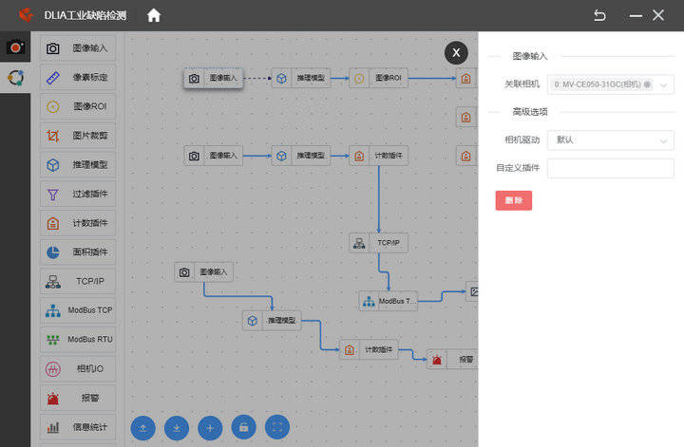Image resolution: width=684 pixels, height=447 pixels.
Task: Expand the 关联相机 dropdown
Action: tap(610, 84)
